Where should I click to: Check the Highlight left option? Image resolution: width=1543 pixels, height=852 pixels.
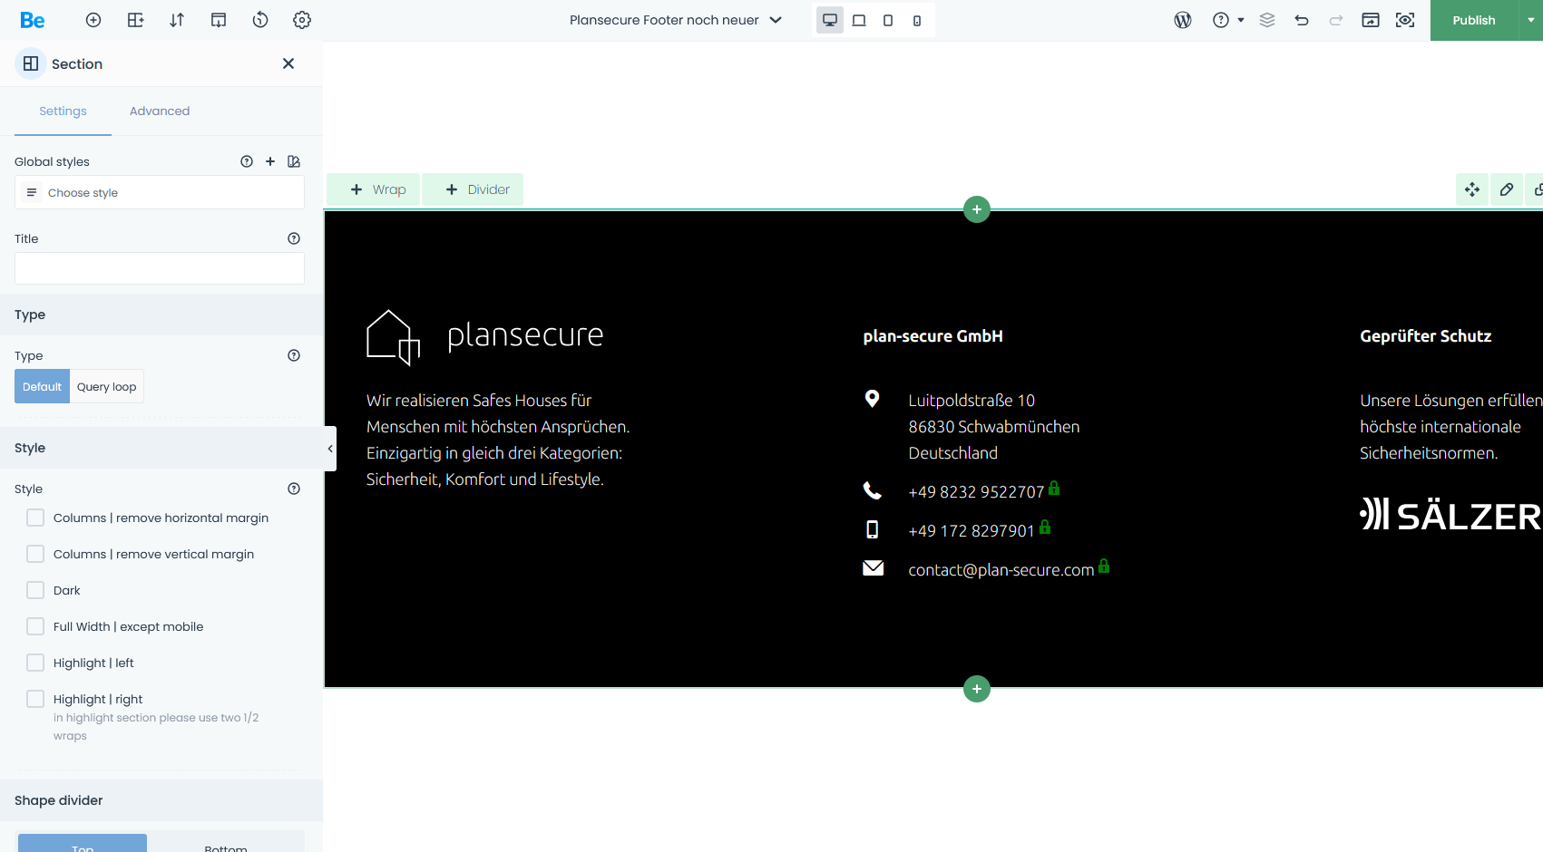click(35, 663)
